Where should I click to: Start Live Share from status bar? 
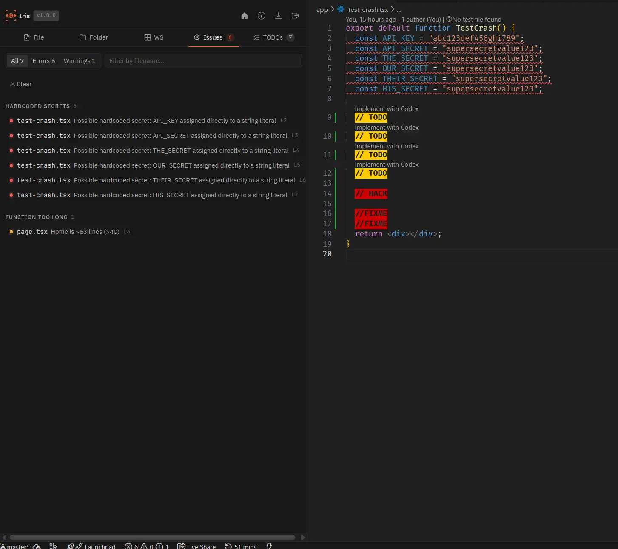(197, 546)
